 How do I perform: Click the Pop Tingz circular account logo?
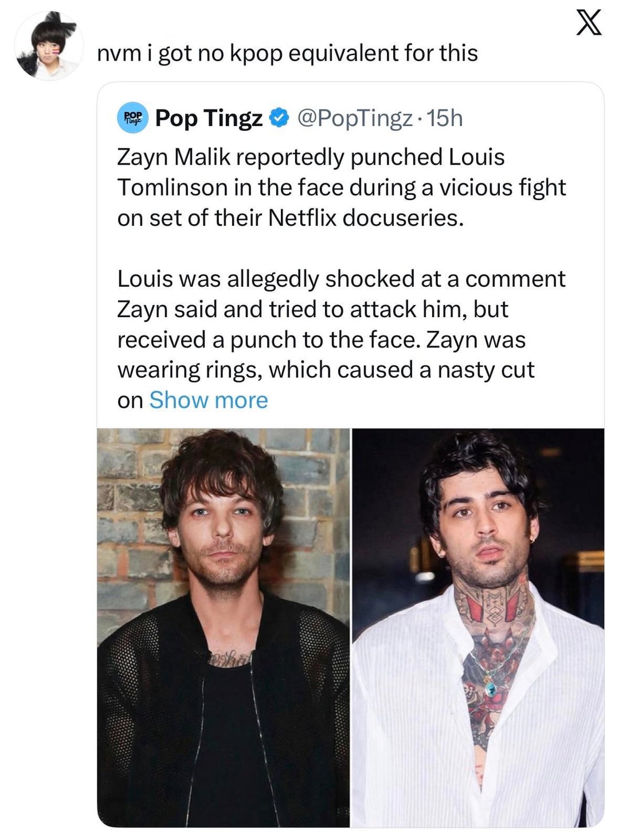pos(132,118)
